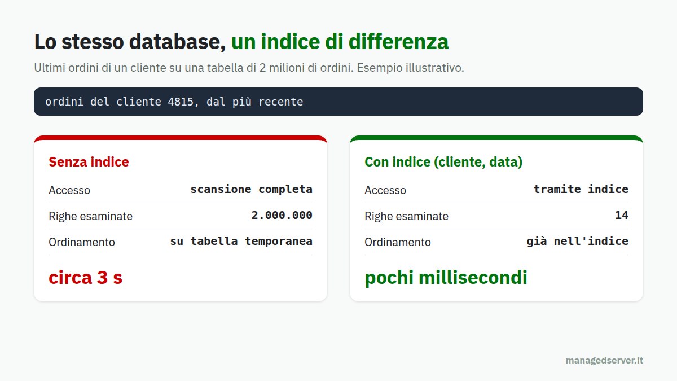Click the heading 'Lo stesso database,'
This screenshot has width=677, height=381.
pyautogui.click(x=130, y=42)
